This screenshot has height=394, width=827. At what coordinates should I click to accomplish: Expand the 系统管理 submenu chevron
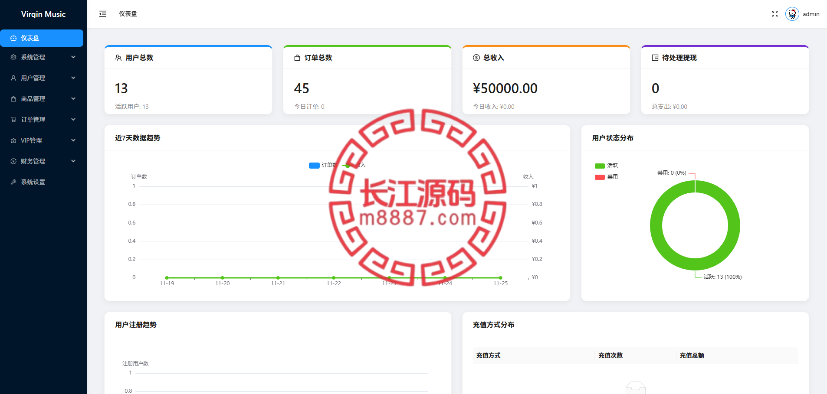[73, 57]
